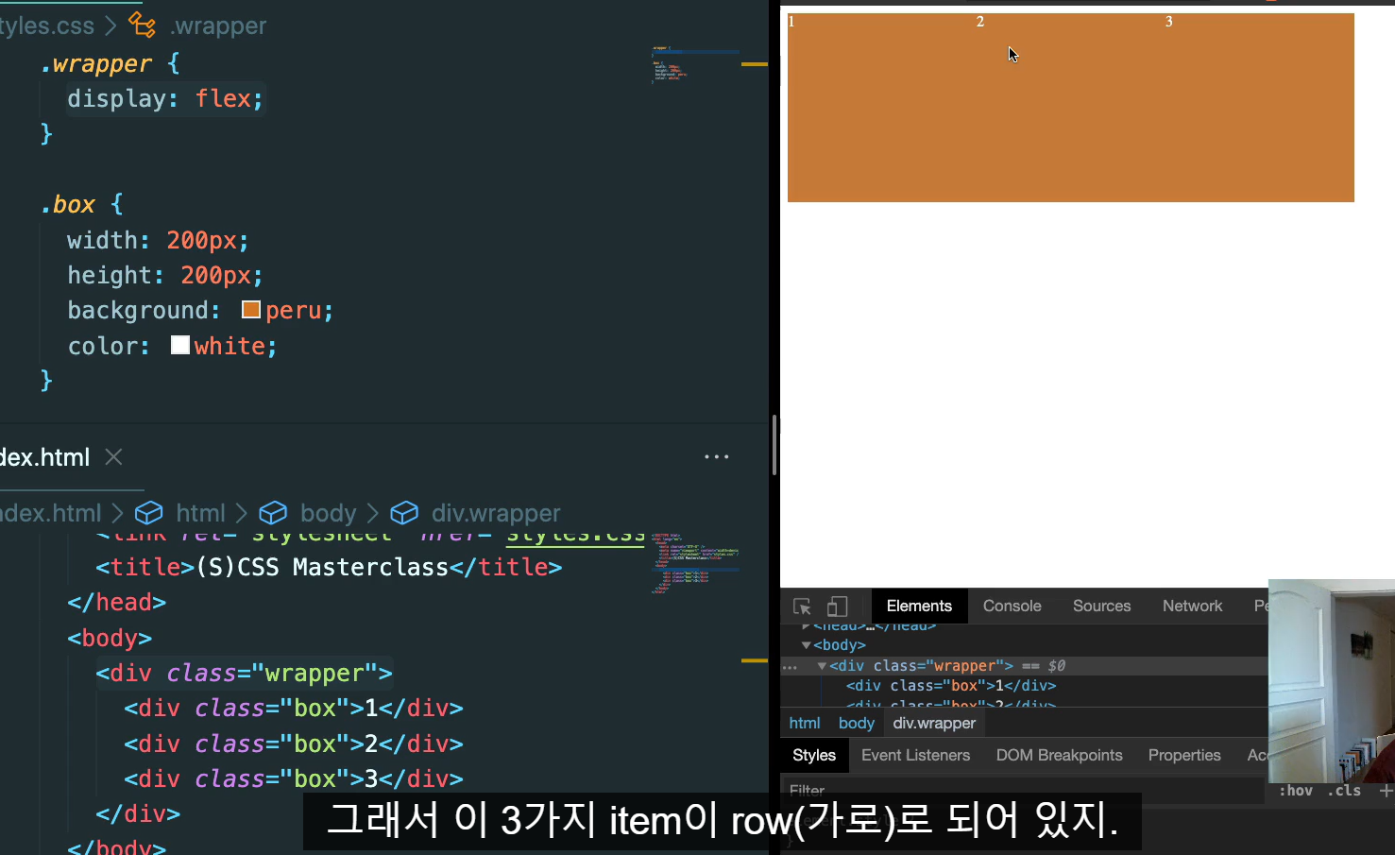1395x855 pixels.
Task: Open the peru color swatch picker
Action: click(251, 310)
